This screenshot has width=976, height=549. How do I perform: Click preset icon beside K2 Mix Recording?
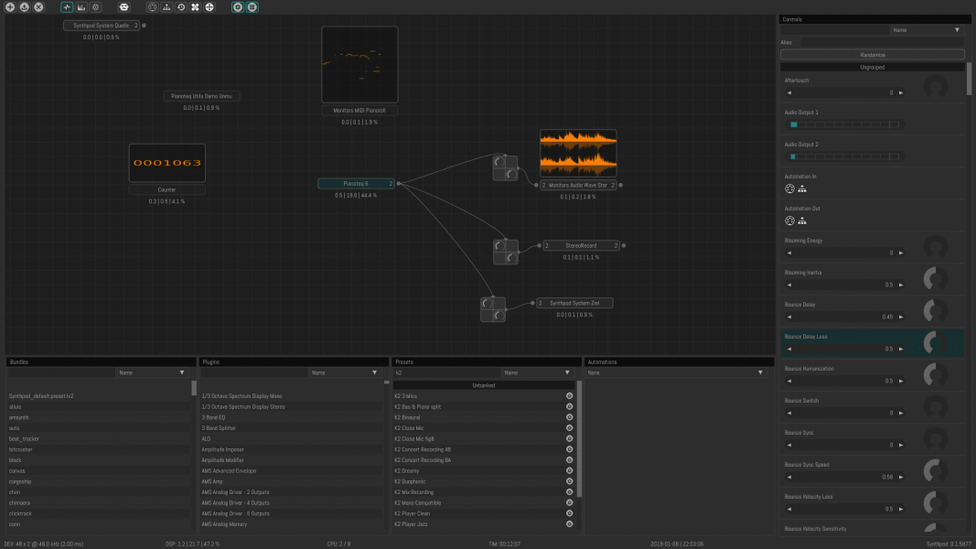pos(570,491)
